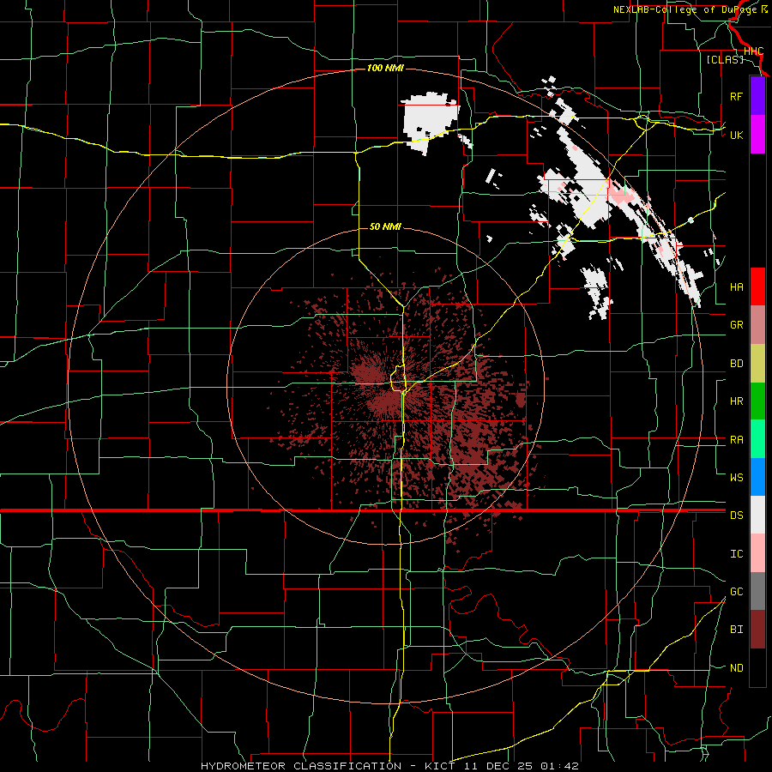Image resolution: width=772 pixels, height=772 pixels.
Task: Click the "100 NMI" range ring label
Action: point(385,68)
